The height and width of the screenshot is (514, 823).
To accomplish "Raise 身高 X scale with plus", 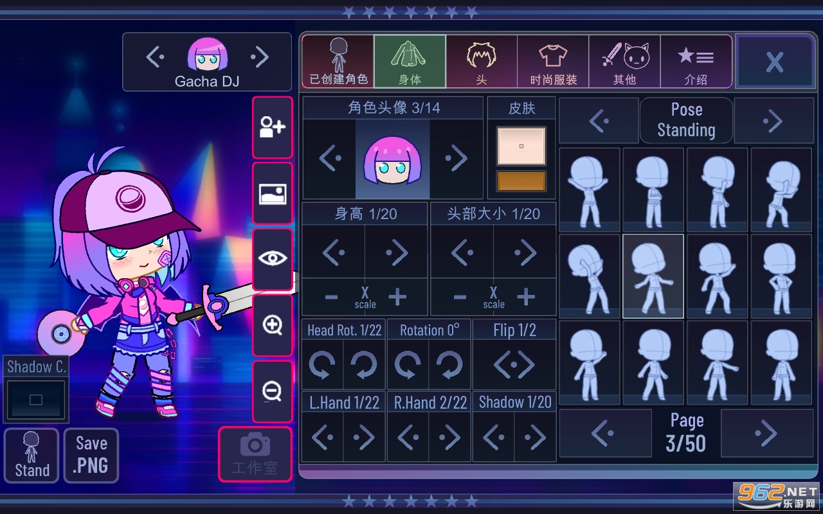I will [398, 297].
